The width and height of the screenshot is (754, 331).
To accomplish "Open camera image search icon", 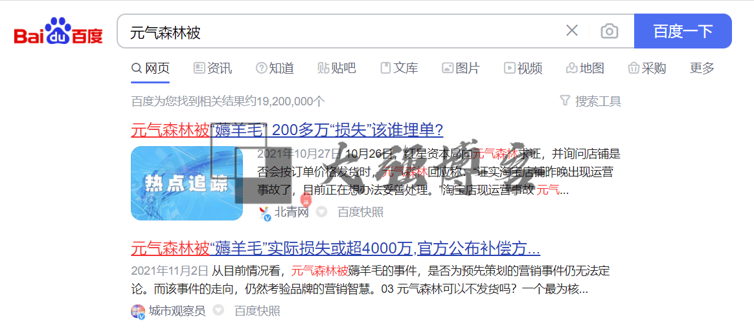I will click(x=610, y=31).
